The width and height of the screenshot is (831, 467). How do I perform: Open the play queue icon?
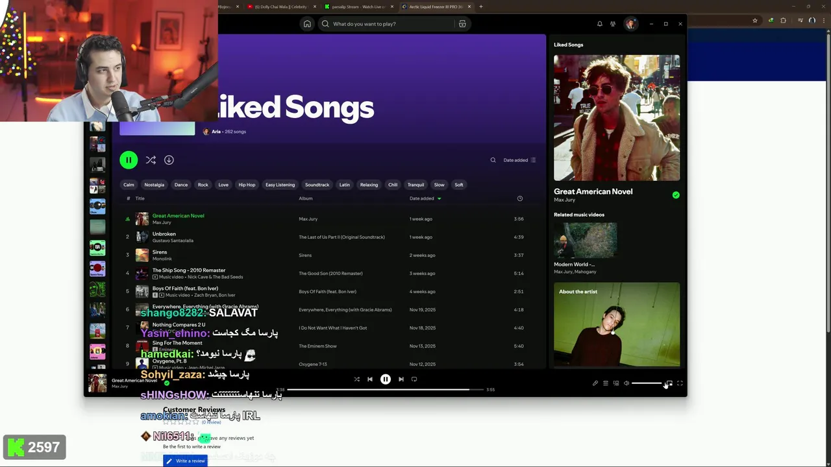[606, 383]
